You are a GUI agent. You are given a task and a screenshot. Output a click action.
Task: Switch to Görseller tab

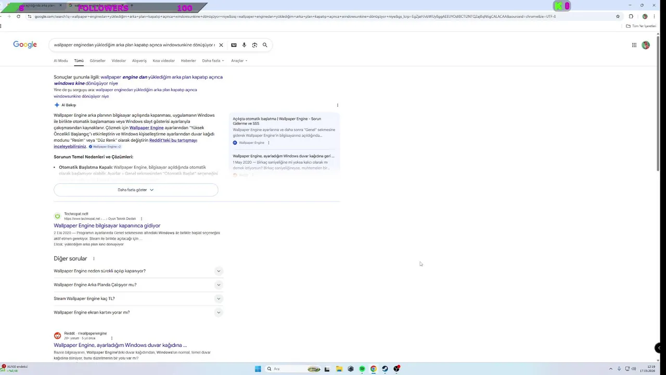tap(97, 60)
